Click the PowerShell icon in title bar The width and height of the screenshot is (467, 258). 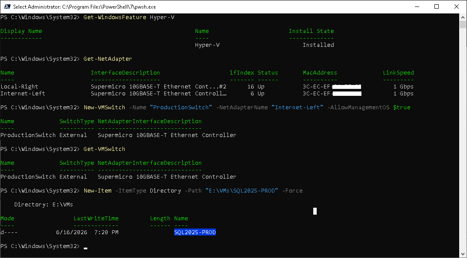click(7, 7)
